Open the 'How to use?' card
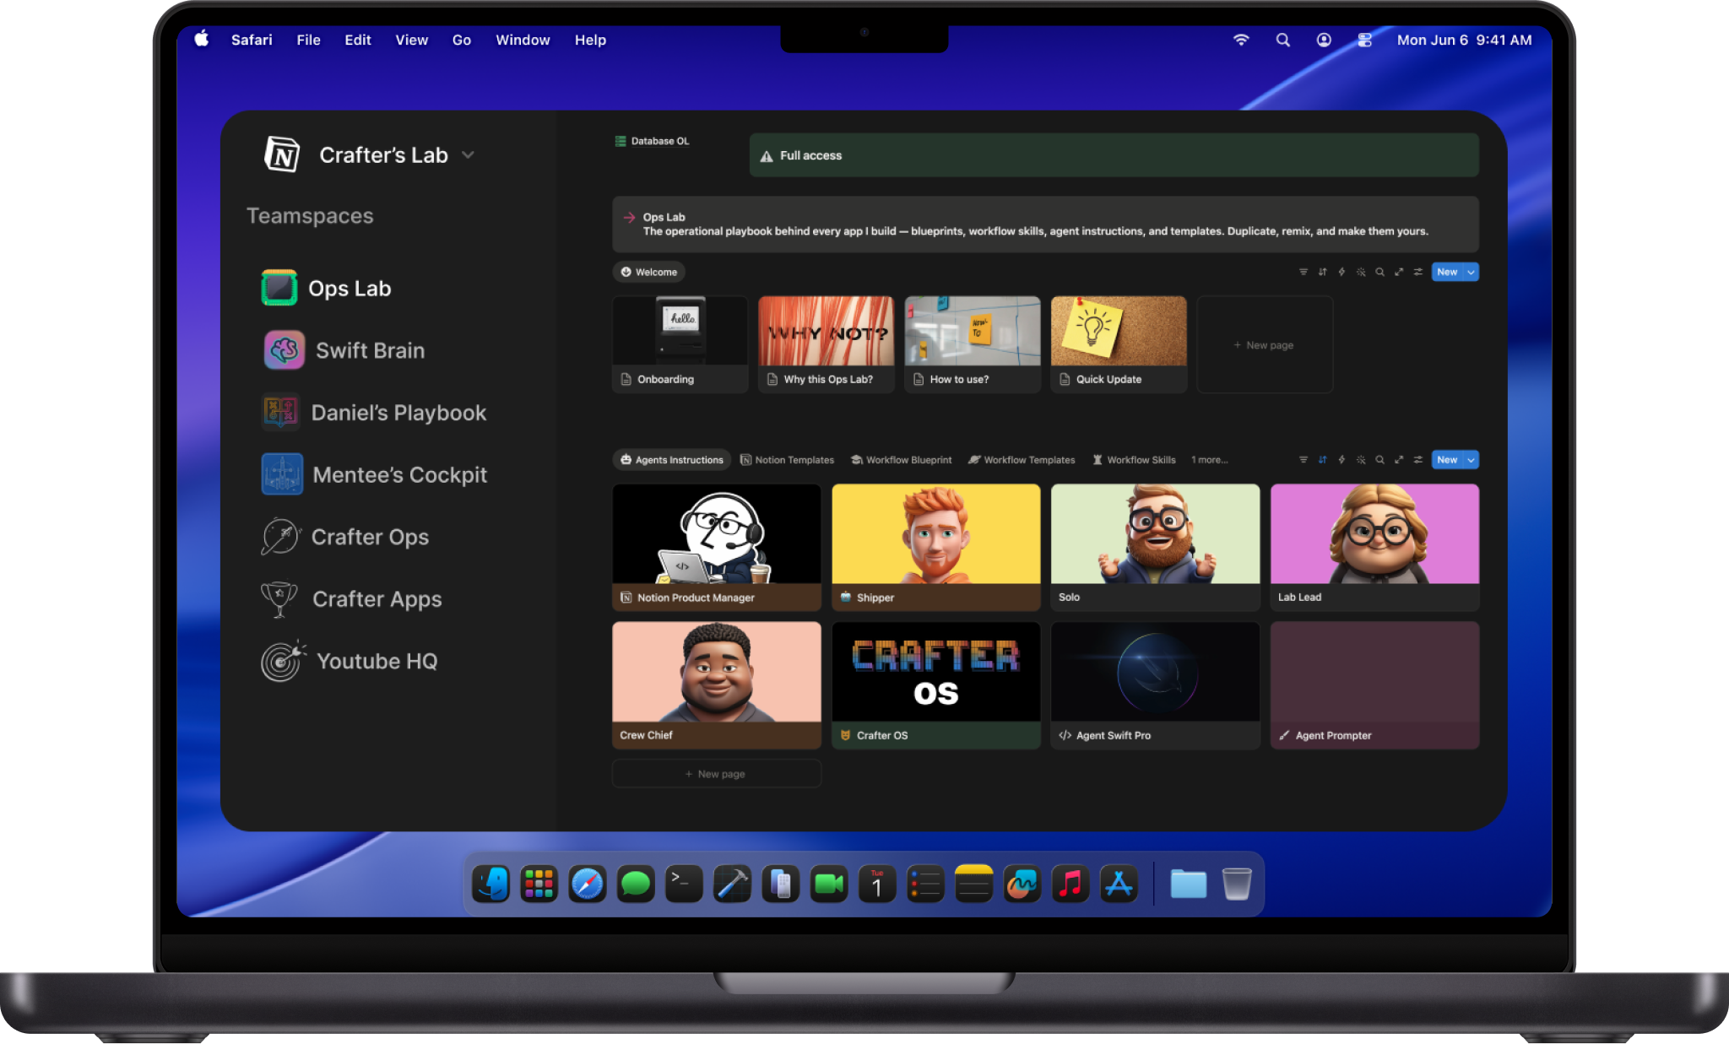Viewport: 1729px width, 1044px height. pos(973,344)
